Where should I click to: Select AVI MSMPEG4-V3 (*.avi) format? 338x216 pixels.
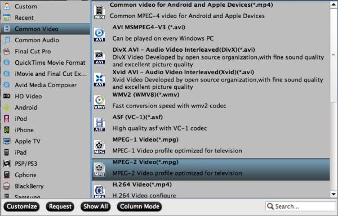[x=211, y=35]
